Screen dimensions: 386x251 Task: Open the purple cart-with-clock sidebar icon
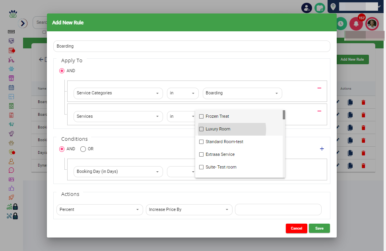pos(11,134)
